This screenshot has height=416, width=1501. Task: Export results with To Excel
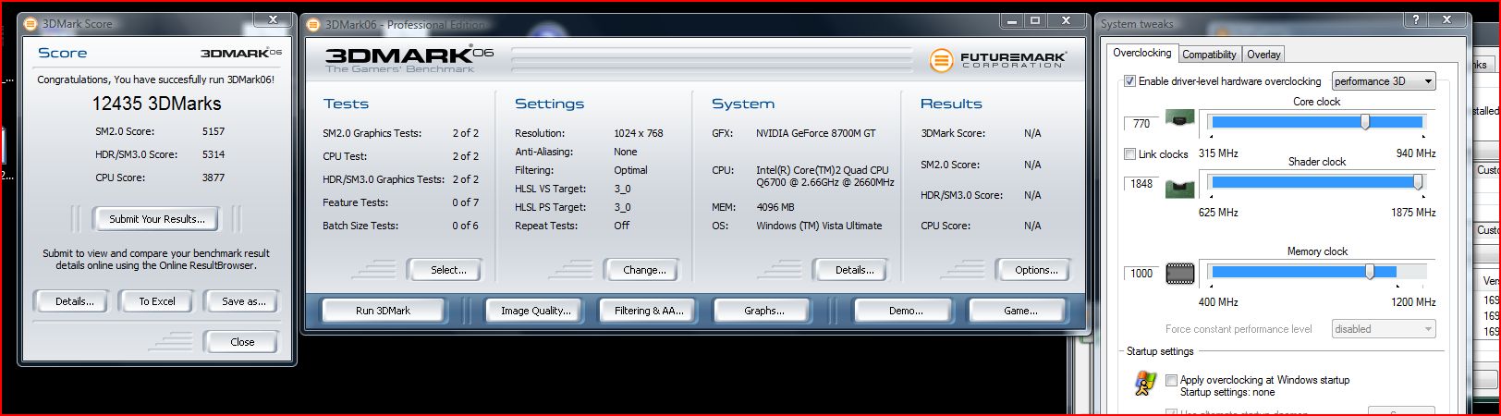[157, 301]
